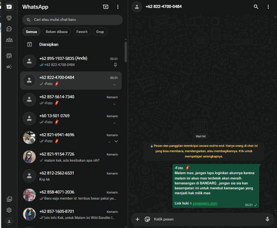Viewport: 277px width, 228px height.
Task: Open chat with +60 13-501 0769
Action: pyautogui.click(x=71, y=119)
